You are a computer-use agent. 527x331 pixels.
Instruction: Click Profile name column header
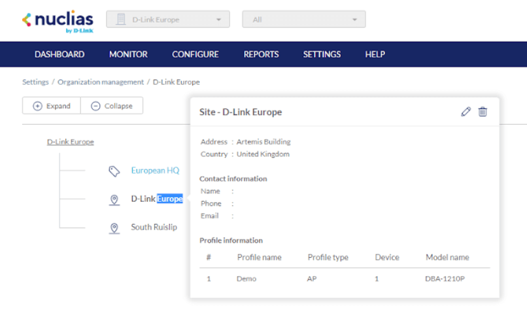point(259,257)
